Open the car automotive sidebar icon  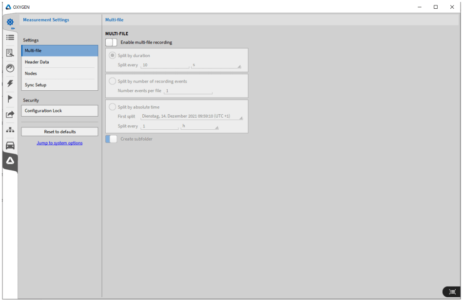pyautogui.click(x=10, y=145)
